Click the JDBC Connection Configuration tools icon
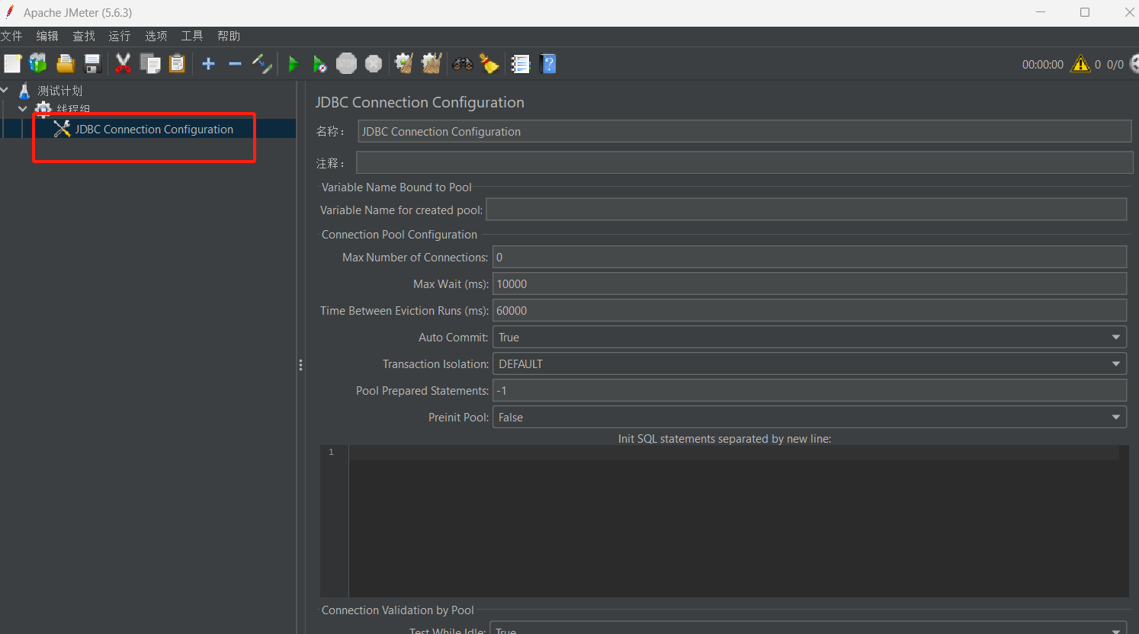 click(62, 129)
